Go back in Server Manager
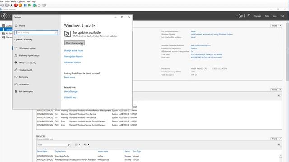289x162 pixels. pos(4,16)
